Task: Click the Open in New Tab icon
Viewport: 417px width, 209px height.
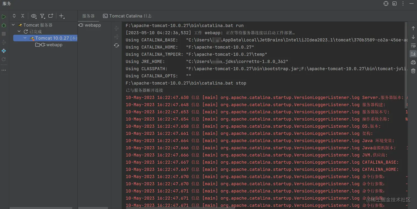Action: (x=51, y=16)
